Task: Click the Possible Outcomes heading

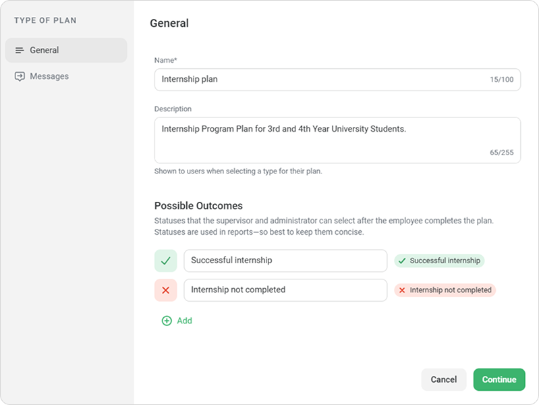Action: [198, 206]
